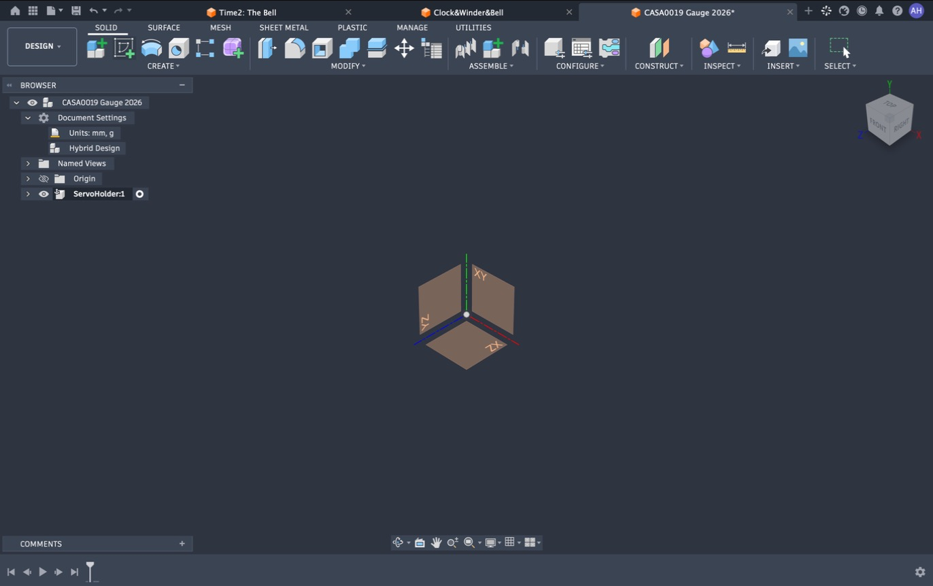This screenshot has height=586, width=933.
Task: Show the hidden Origin folder
Action: pos(44,179)
